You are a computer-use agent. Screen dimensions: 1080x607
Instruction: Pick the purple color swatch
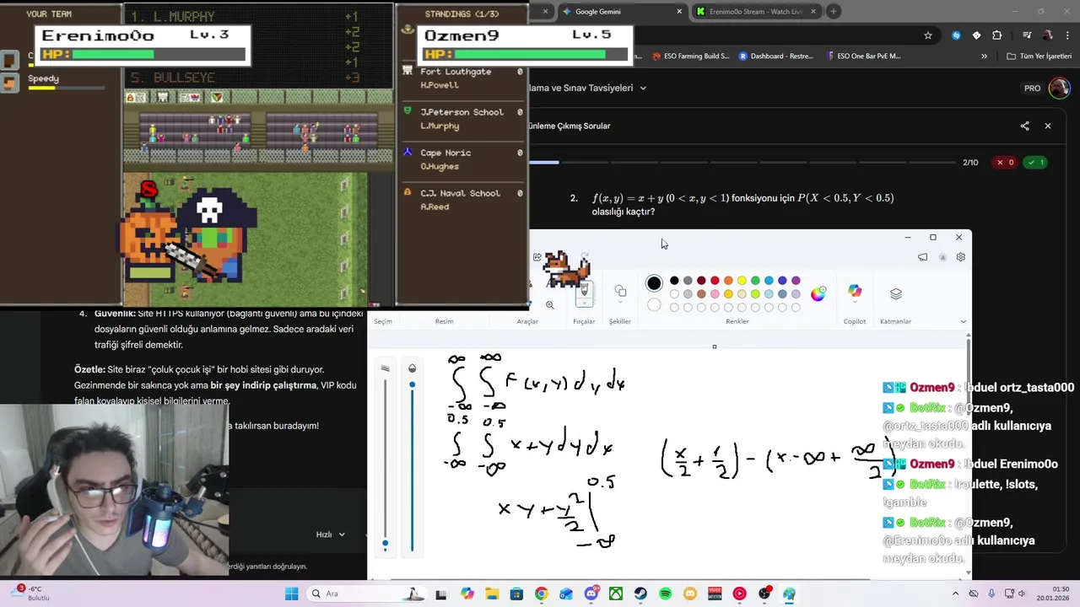[x=796, y=281]
